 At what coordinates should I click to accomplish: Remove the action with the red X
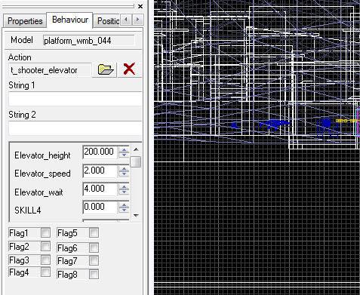pos(129,69)
